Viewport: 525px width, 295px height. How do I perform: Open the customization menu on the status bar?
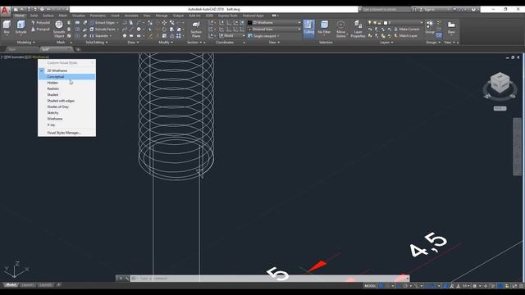click(x=521, y=286)
